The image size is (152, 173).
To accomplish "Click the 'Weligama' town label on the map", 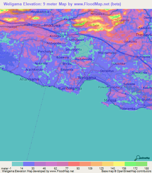I will [87, 78].
